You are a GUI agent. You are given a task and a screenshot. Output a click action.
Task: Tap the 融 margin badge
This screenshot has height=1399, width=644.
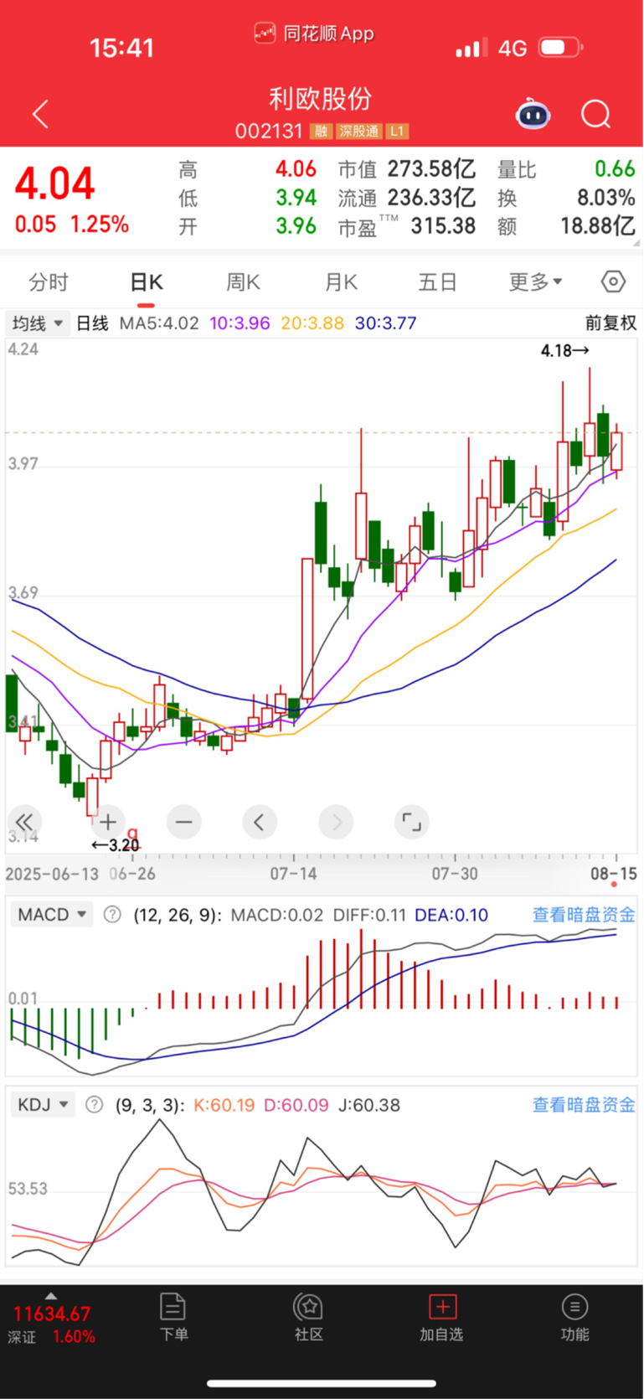321,132
